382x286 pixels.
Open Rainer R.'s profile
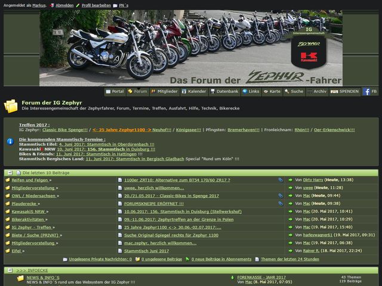coord(311,251)
